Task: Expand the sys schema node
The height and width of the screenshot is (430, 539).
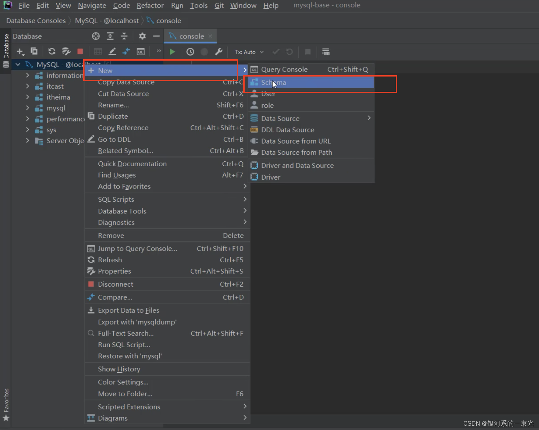Action: 28,130
